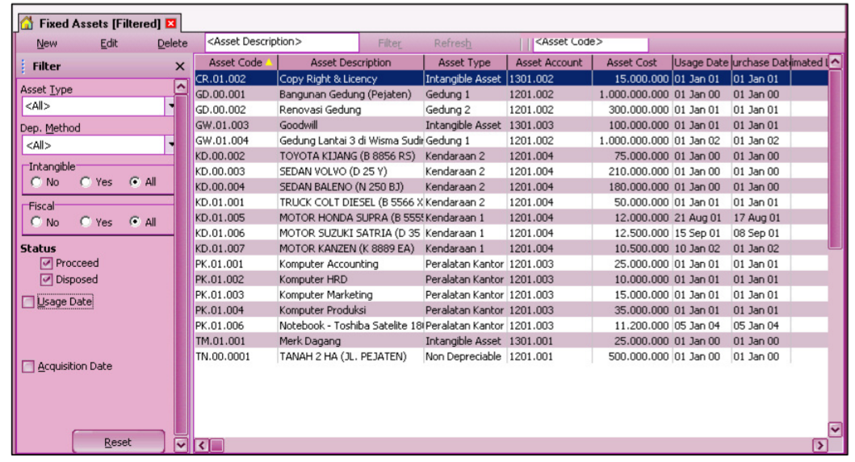This screenshot has width=855, height=462.
Task: Enable the Acquisition Date filter checkbox
Action: [x=28, y=367]
